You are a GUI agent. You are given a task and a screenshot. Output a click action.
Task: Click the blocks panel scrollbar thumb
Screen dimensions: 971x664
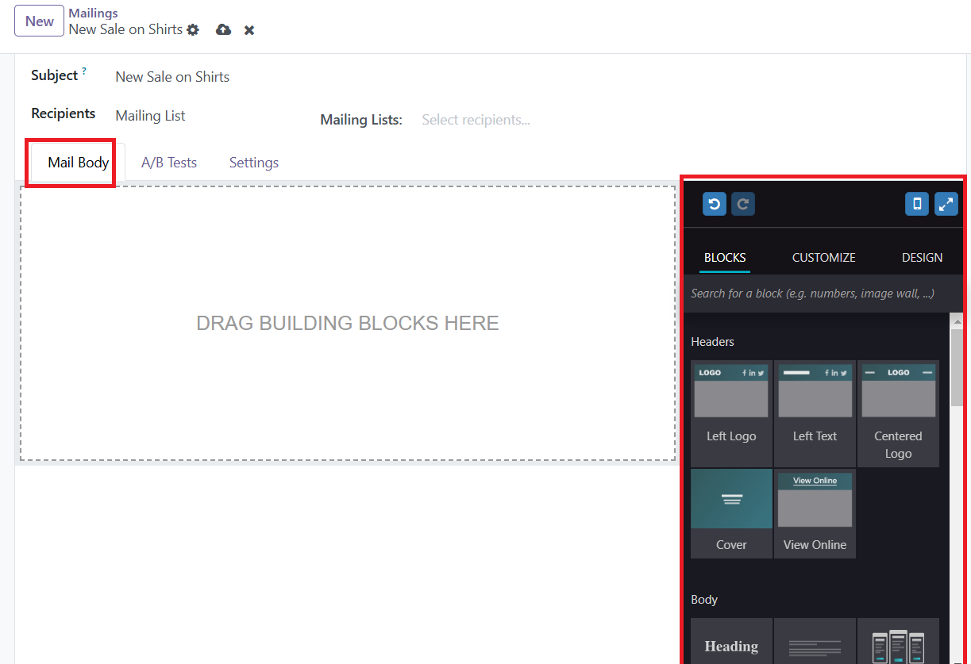click(957, 367)
